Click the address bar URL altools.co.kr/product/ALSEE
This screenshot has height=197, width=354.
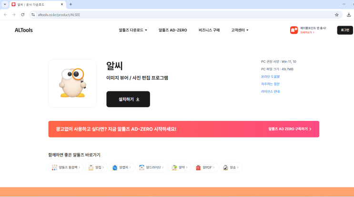pyautogui.click(x=59, y=15)
